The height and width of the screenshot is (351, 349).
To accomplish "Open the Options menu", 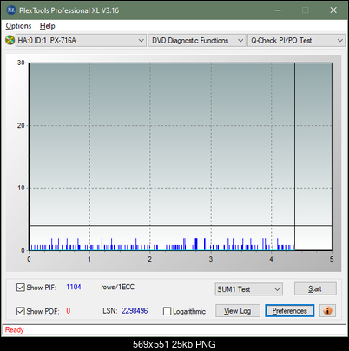I will click(x=18, y=26).
